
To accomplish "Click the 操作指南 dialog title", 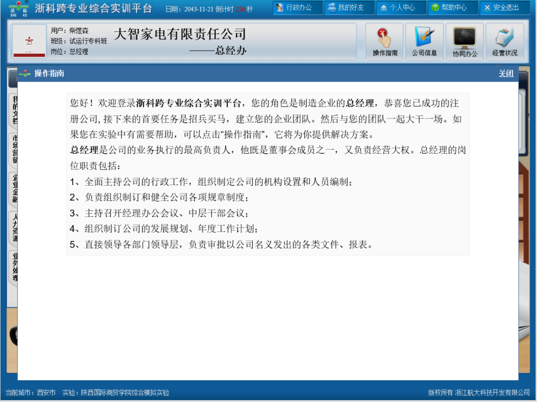I will pyautogui.click(x=49, y=73).
